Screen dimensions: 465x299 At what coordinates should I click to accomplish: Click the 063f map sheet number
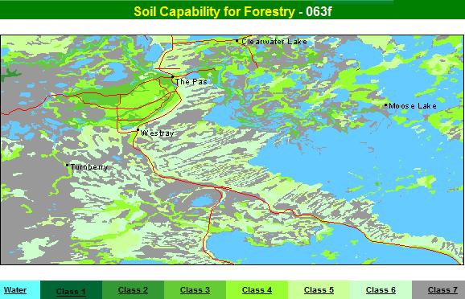point(319,11)
